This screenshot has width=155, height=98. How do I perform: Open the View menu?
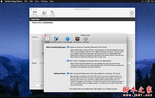coord(37,1)
